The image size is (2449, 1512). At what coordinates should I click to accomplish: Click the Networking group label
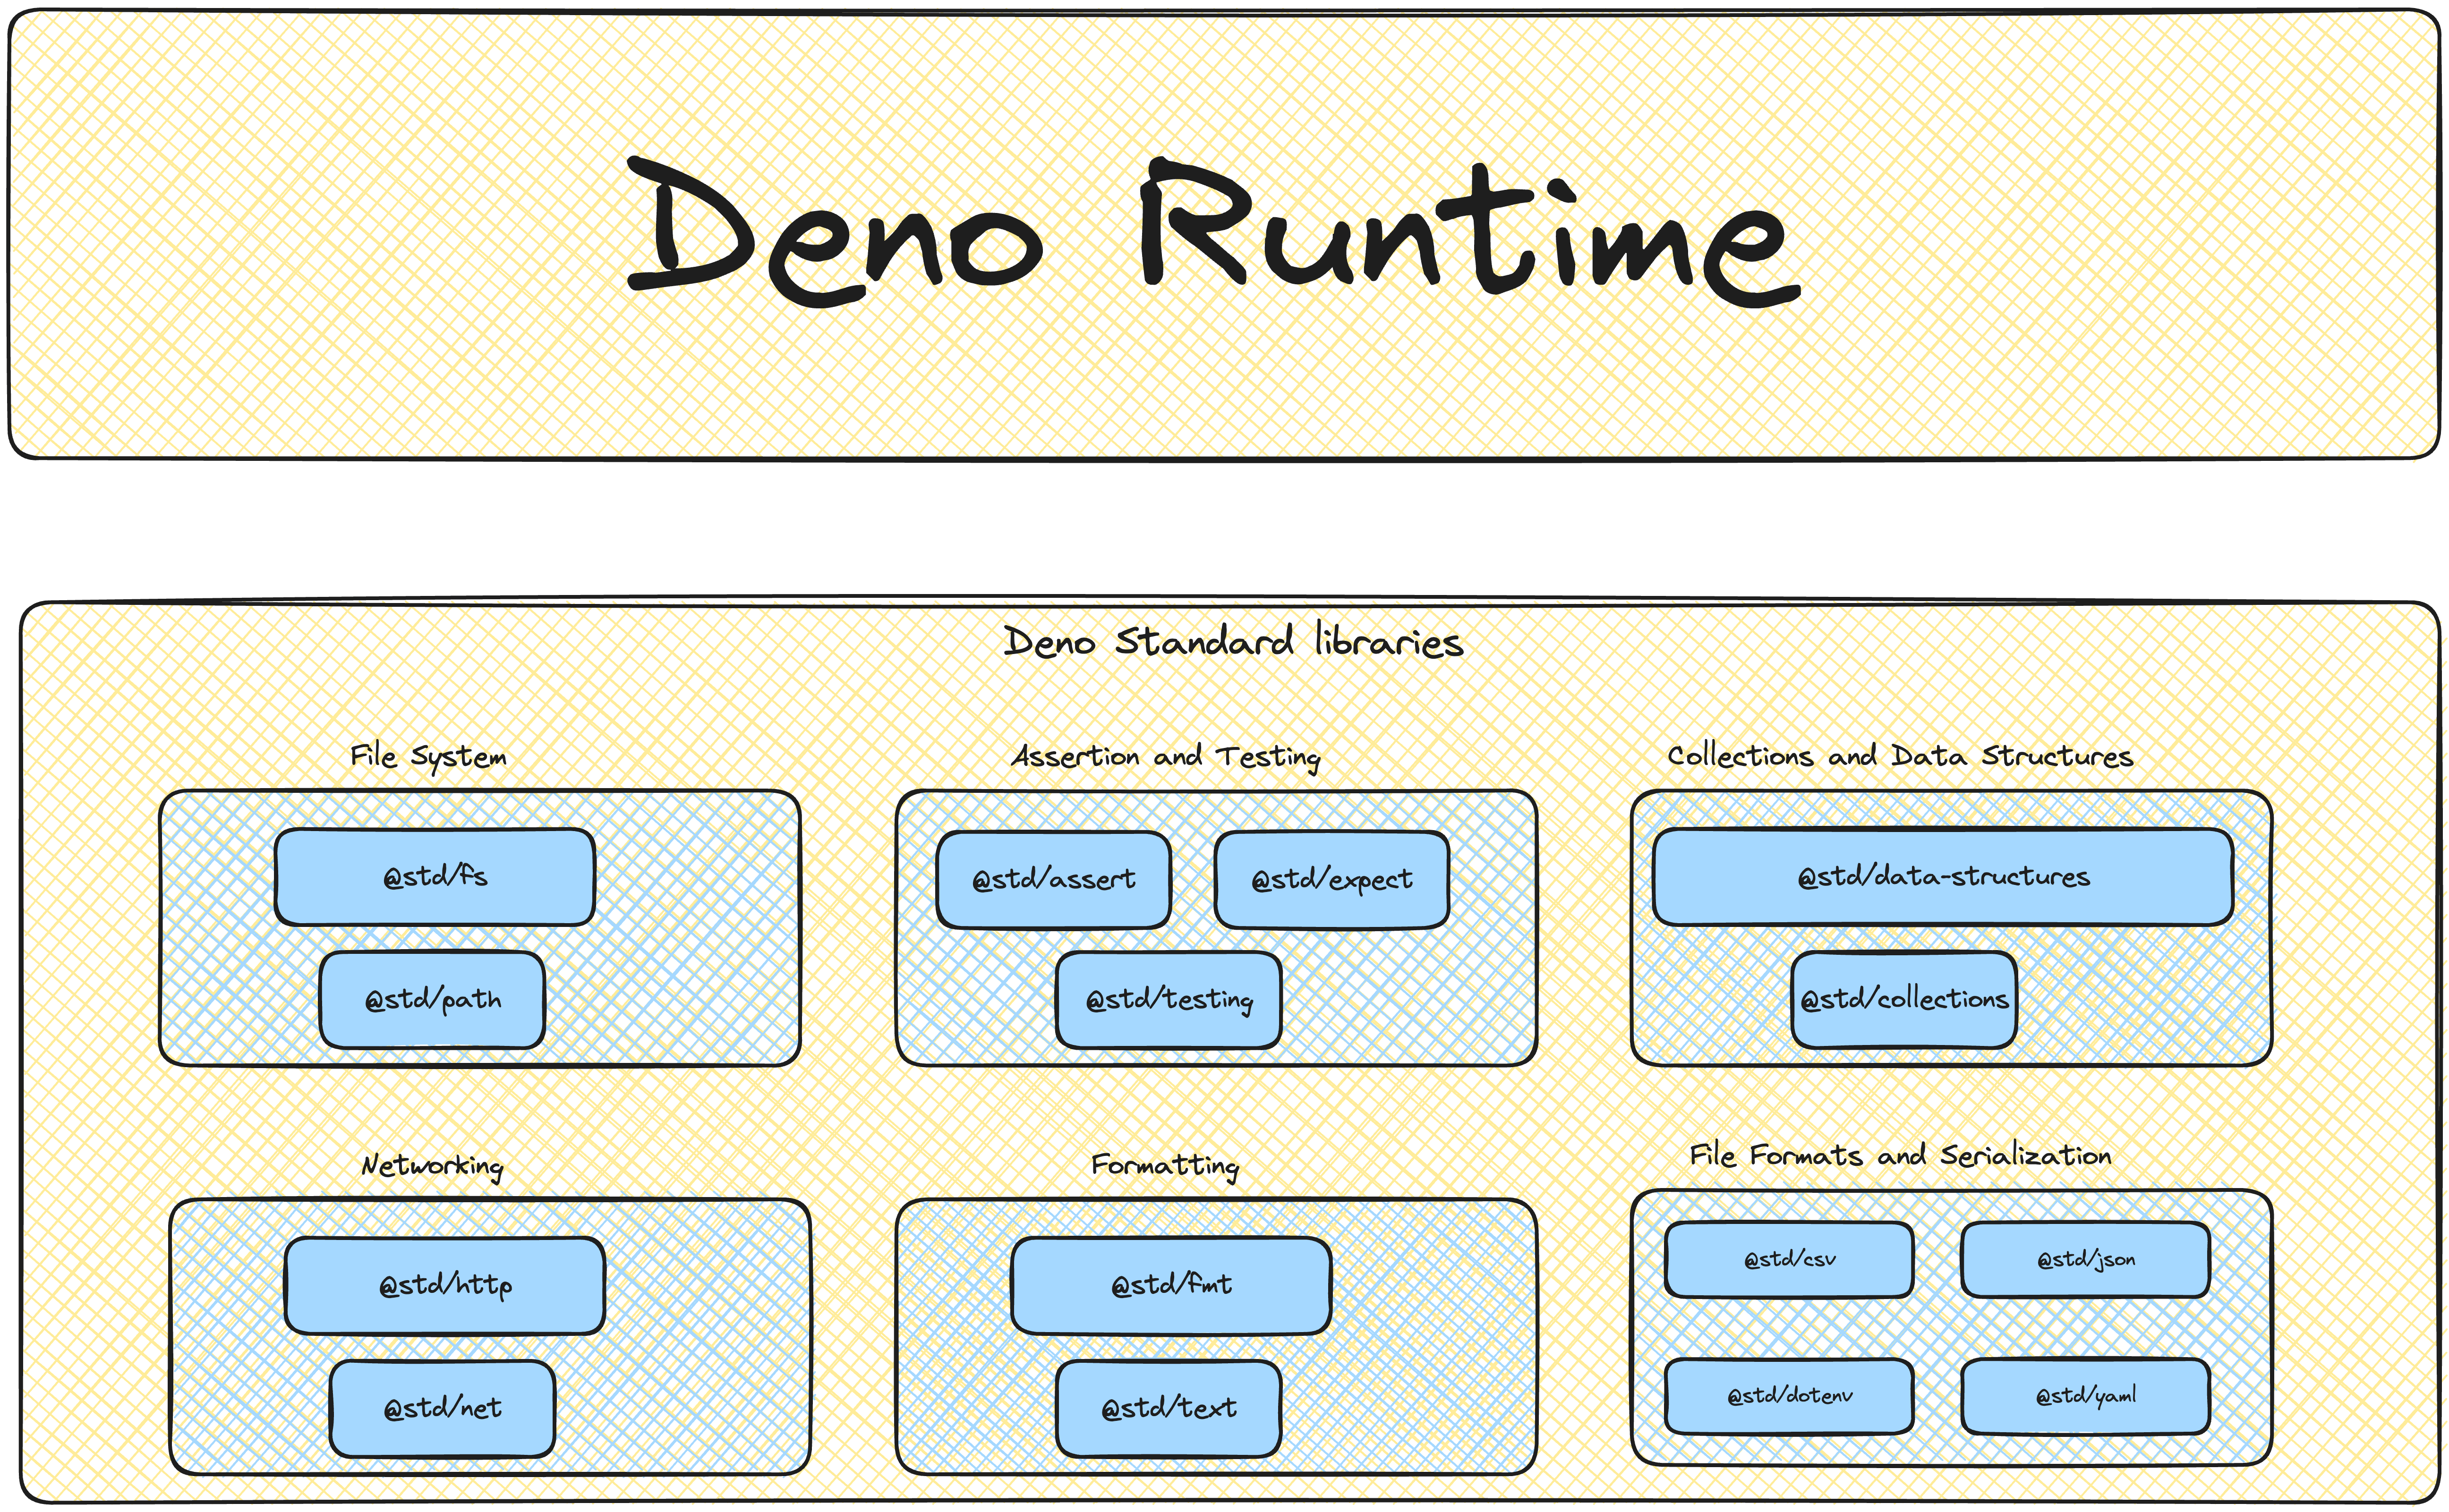(x=432, y=1166)
